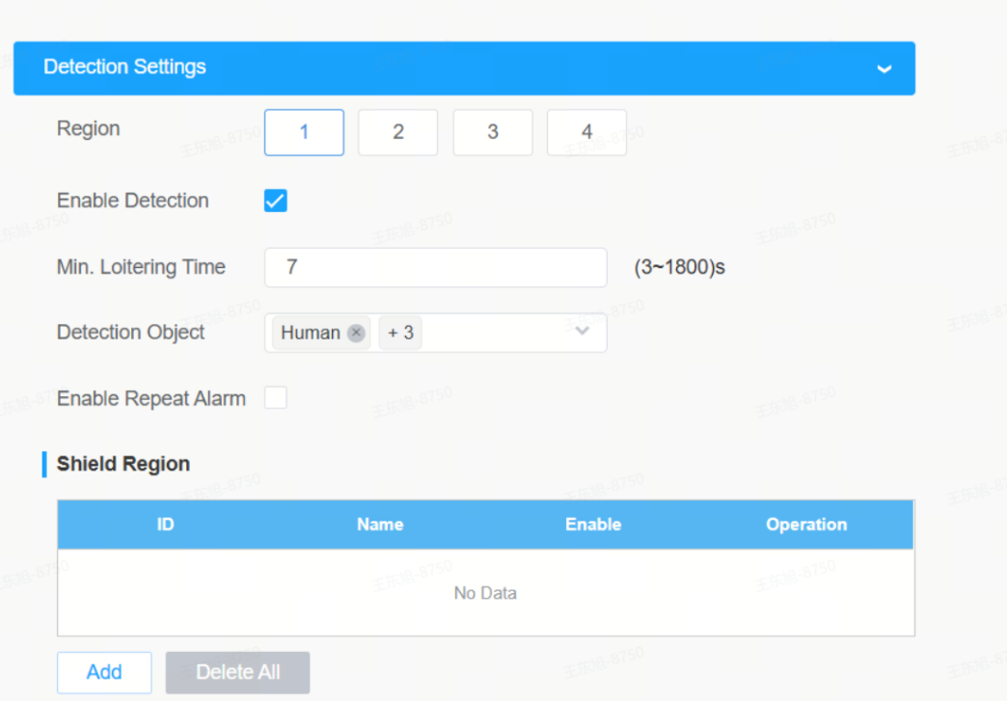Click the Detection Settings header title

(x=124, y=67)
